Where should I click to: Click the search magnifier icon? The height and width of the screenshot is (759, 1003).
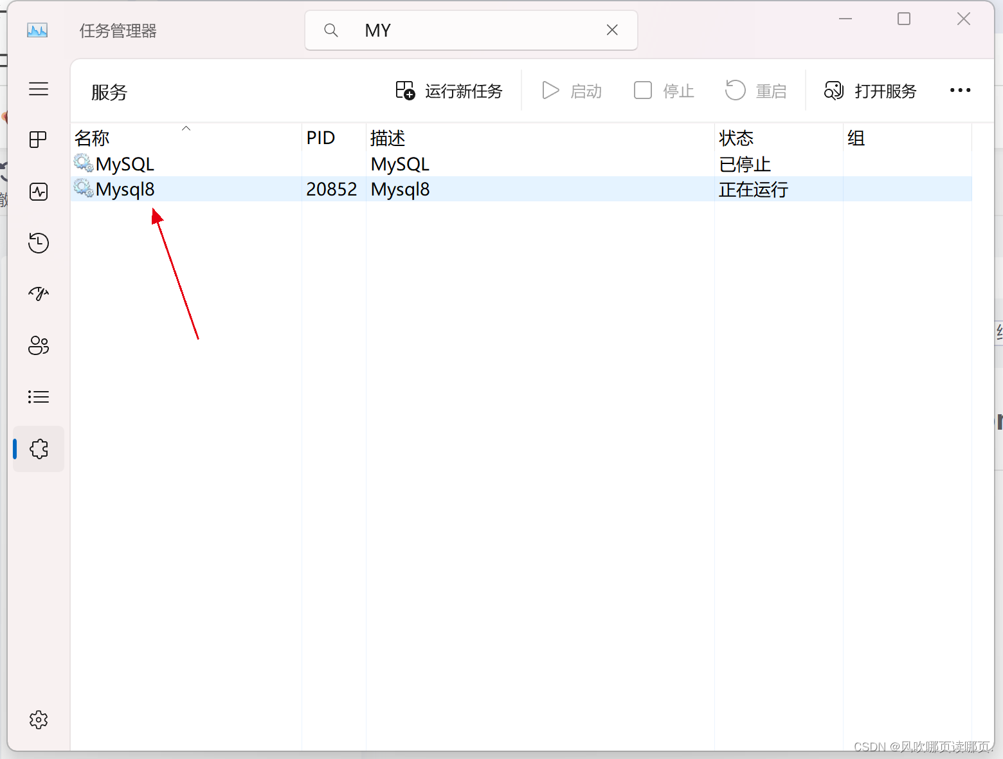tap(330, 30)
